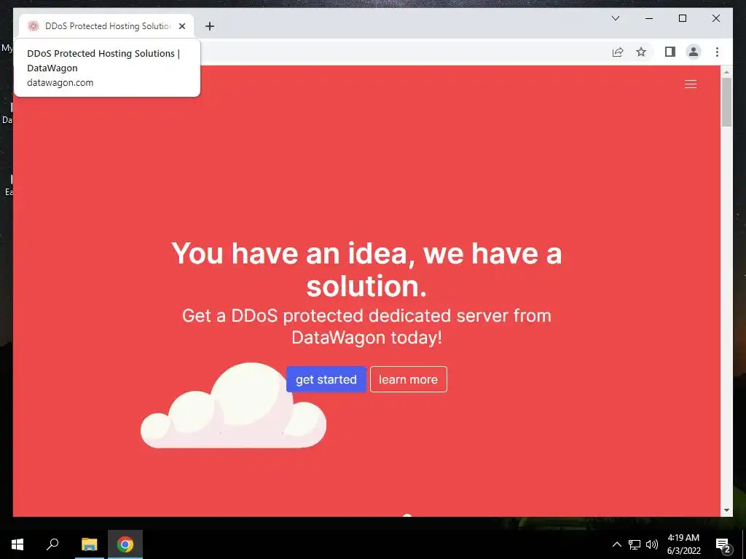Click the learn more button
Viewport: 746px width, 559px height.
(x=408, y=379)
